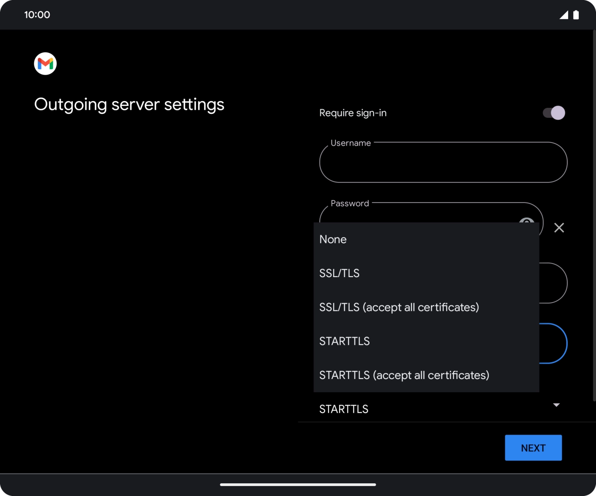Expand the STARTTLS security type dropdown arrow
Image resolution: width=596 pixels, height=496 pixels.
pyautogui.click(x=556, y=405)
